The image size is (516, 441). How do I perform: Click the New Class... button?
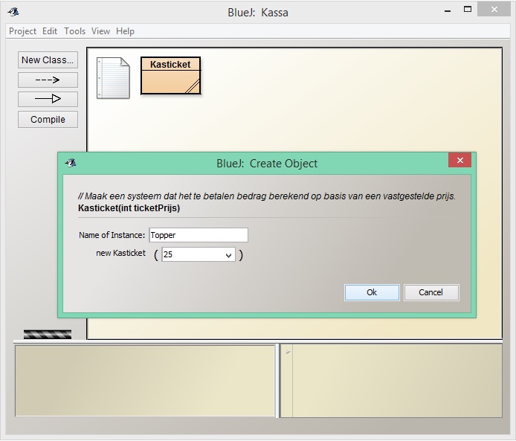click(48, 60)
